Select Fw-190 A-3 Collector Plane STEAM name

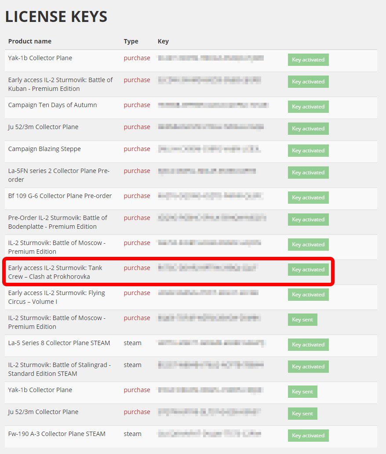click(57, 434)
